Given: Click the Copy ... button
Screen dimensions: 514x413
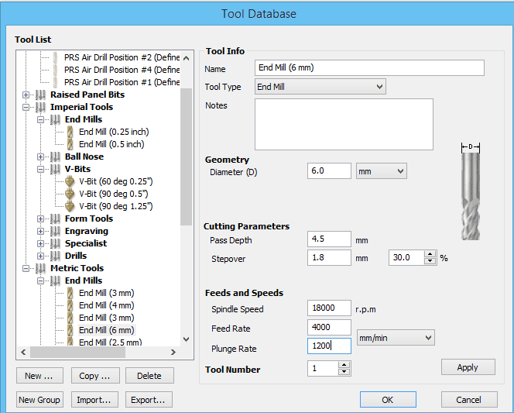Looking at the screenshot, I should [95, 376].
